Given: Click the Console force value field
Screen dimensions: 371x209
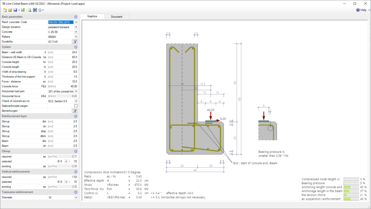Looking at the screenshot, I should (x=66, y=86).
